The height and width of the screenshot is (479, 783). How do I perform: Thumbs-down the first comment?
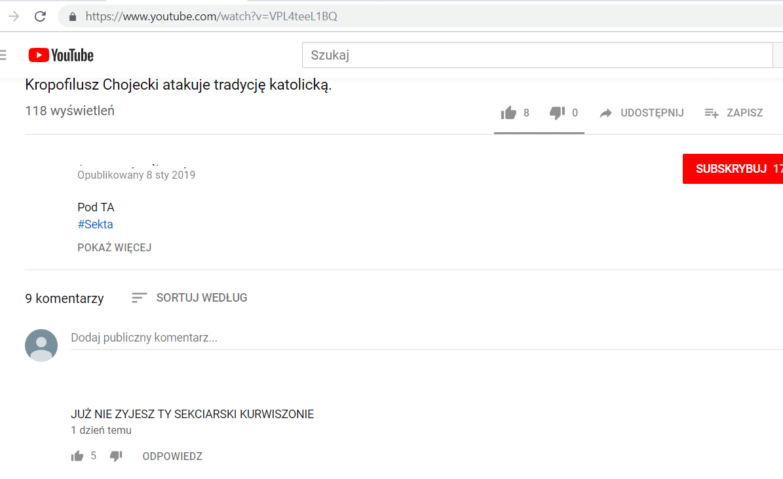(116, 456)
